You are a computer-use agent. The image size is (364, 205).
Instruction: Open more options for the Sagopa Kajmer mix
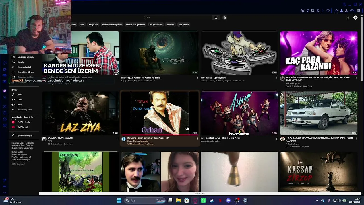coord(197,78)
